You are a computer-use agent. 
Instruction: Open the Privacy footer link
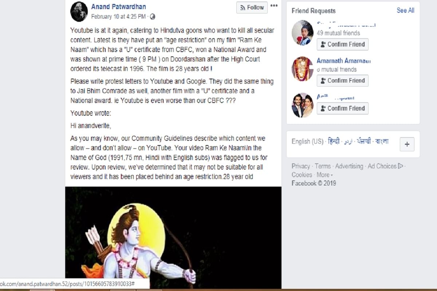click(301, 166)
